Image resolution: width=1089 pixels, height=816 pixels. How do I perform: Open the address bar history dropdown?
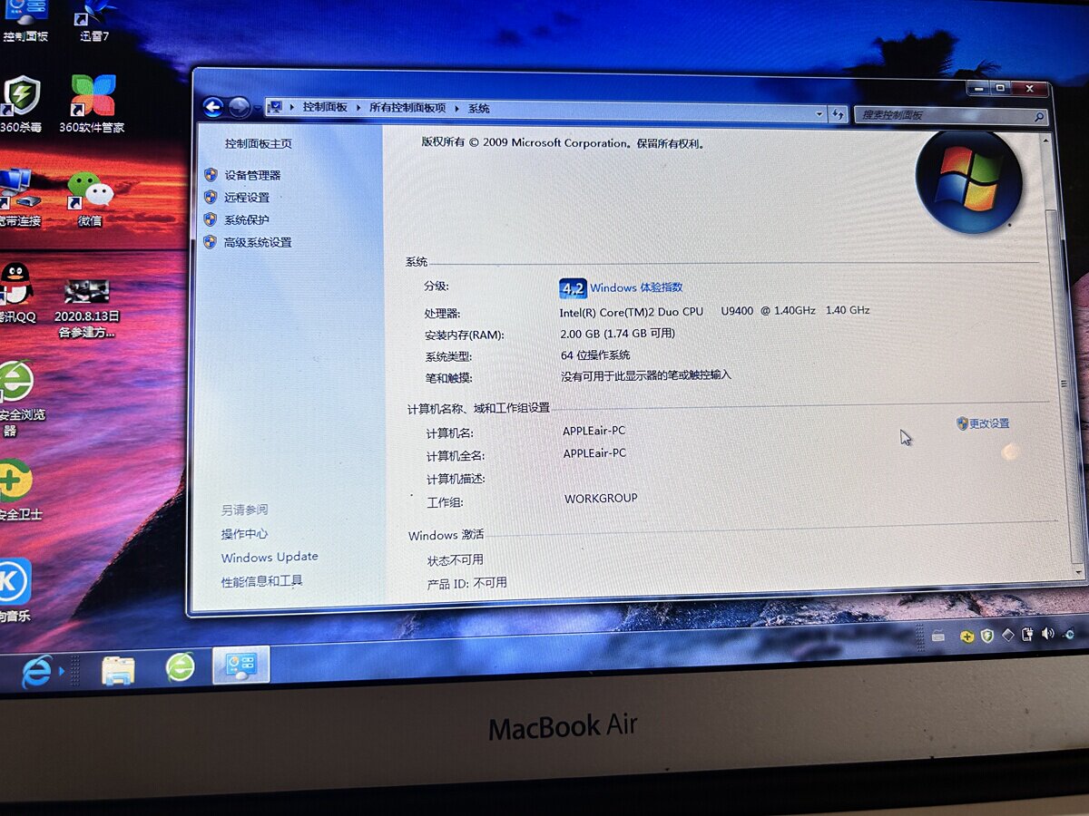click(x=819, y=114)
